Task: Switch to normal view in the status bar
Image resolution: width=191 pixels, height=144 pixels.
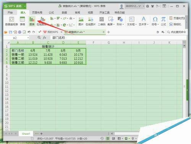Action: tap(108, 138)
